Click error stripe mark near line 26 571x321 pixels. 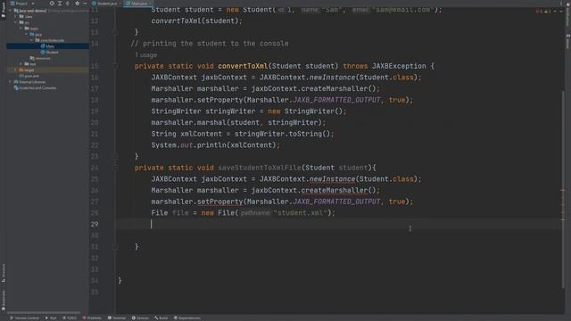(563, 190)
